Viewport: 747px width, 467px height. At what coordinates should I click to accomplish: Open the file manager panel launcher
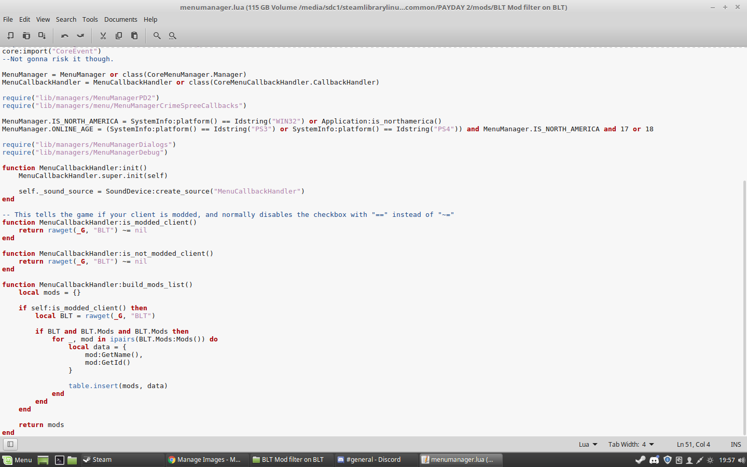click(72, 460)
